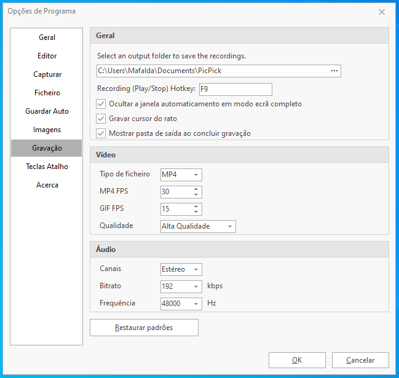Increase the MP4 FPS spinner value
The height and width of the screenshot is (378, 399).
coord(196,189)
